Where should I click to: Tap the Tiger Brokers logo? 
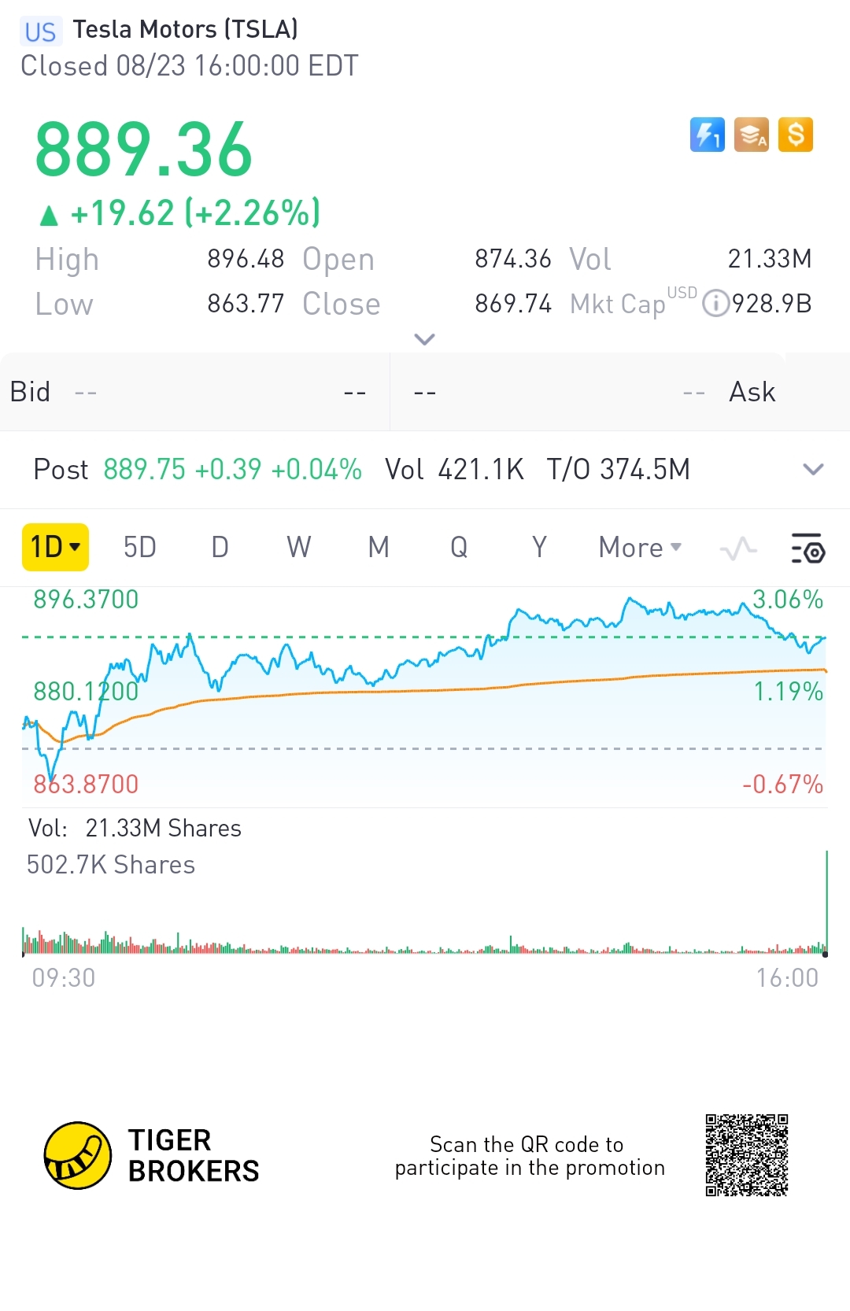(78, 1155)
